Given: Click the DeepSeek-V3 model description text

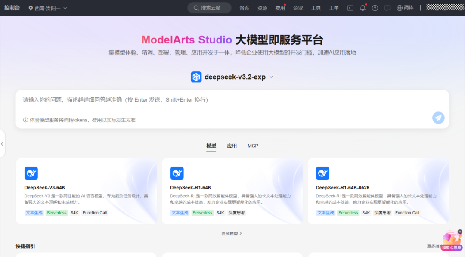Looking at the screenshot, I should [86, 199].
